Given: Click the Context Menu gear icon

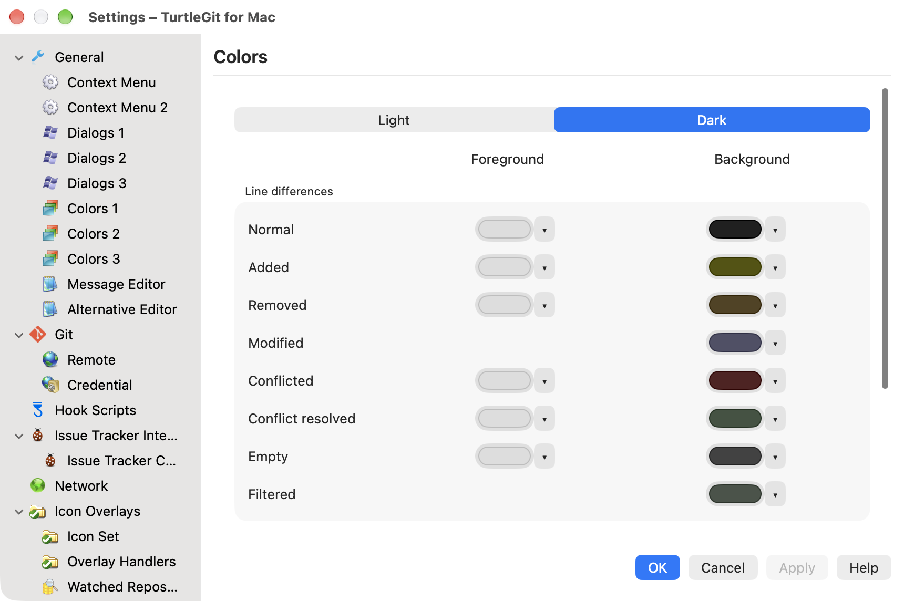Looking at the screenshot, I should [50, 82].
